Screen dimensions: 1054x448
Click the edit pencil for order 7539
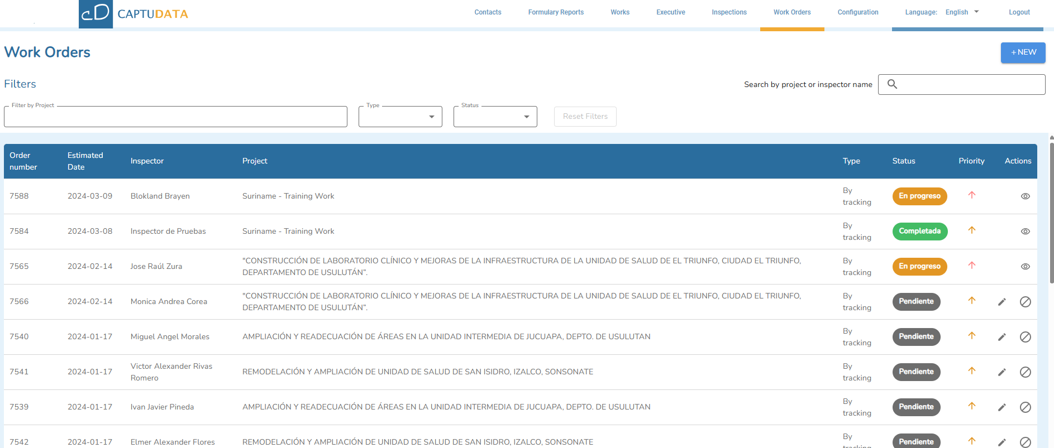click(x=1001, y=407)
